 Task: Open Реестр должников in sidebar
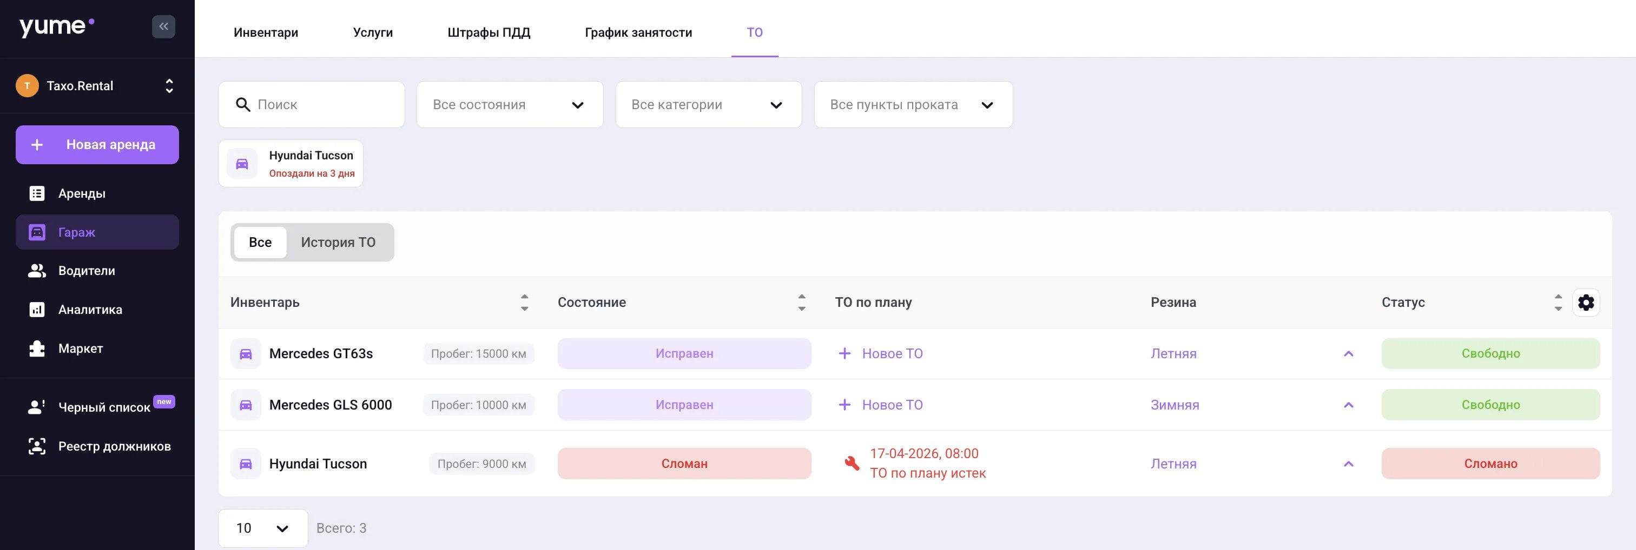97,446
